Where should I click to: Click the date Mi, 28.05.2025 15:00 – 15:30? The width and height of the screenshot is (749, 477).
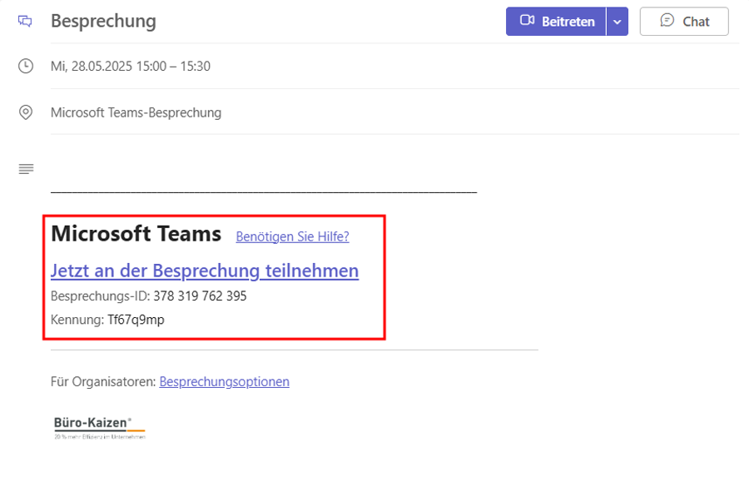pyautogui.click(x=131, y=66)
